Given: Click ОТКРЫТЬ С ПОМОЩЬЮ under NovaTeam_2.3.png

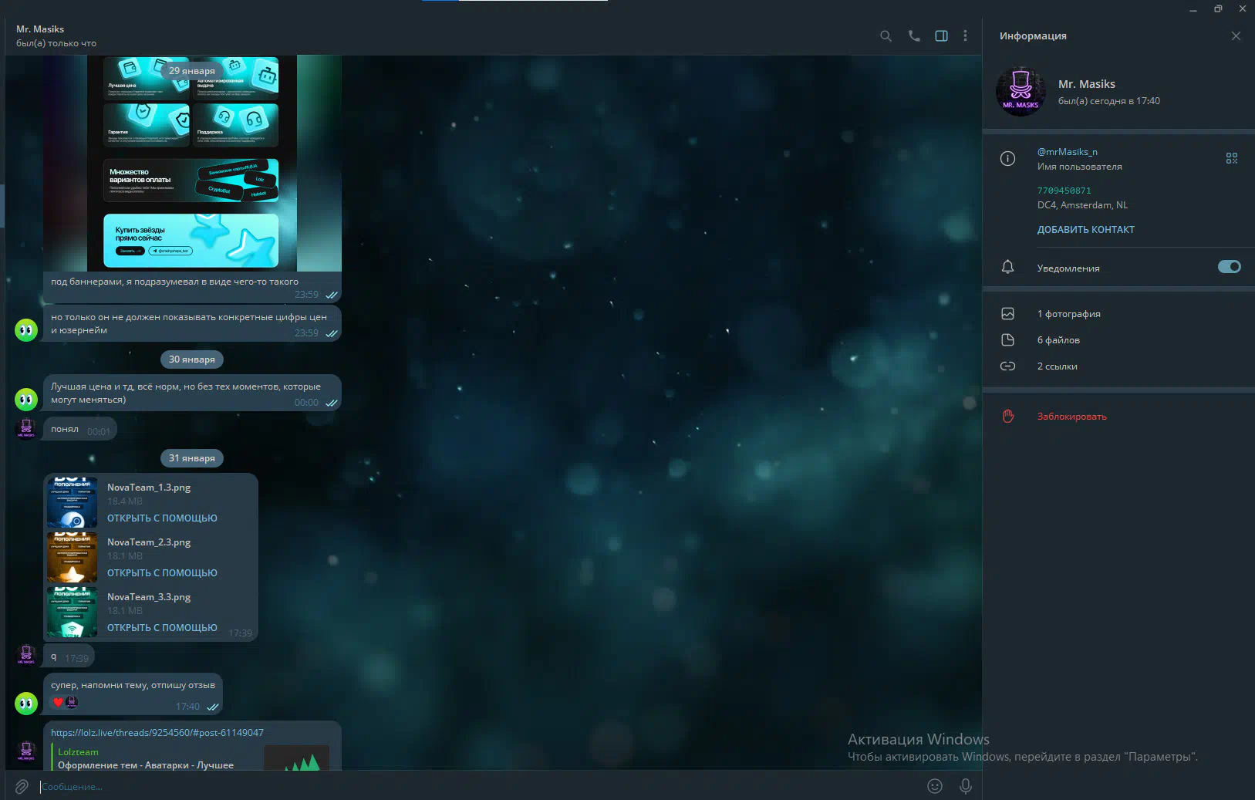Looking at the screenshot, I should (x=162, y=573).
